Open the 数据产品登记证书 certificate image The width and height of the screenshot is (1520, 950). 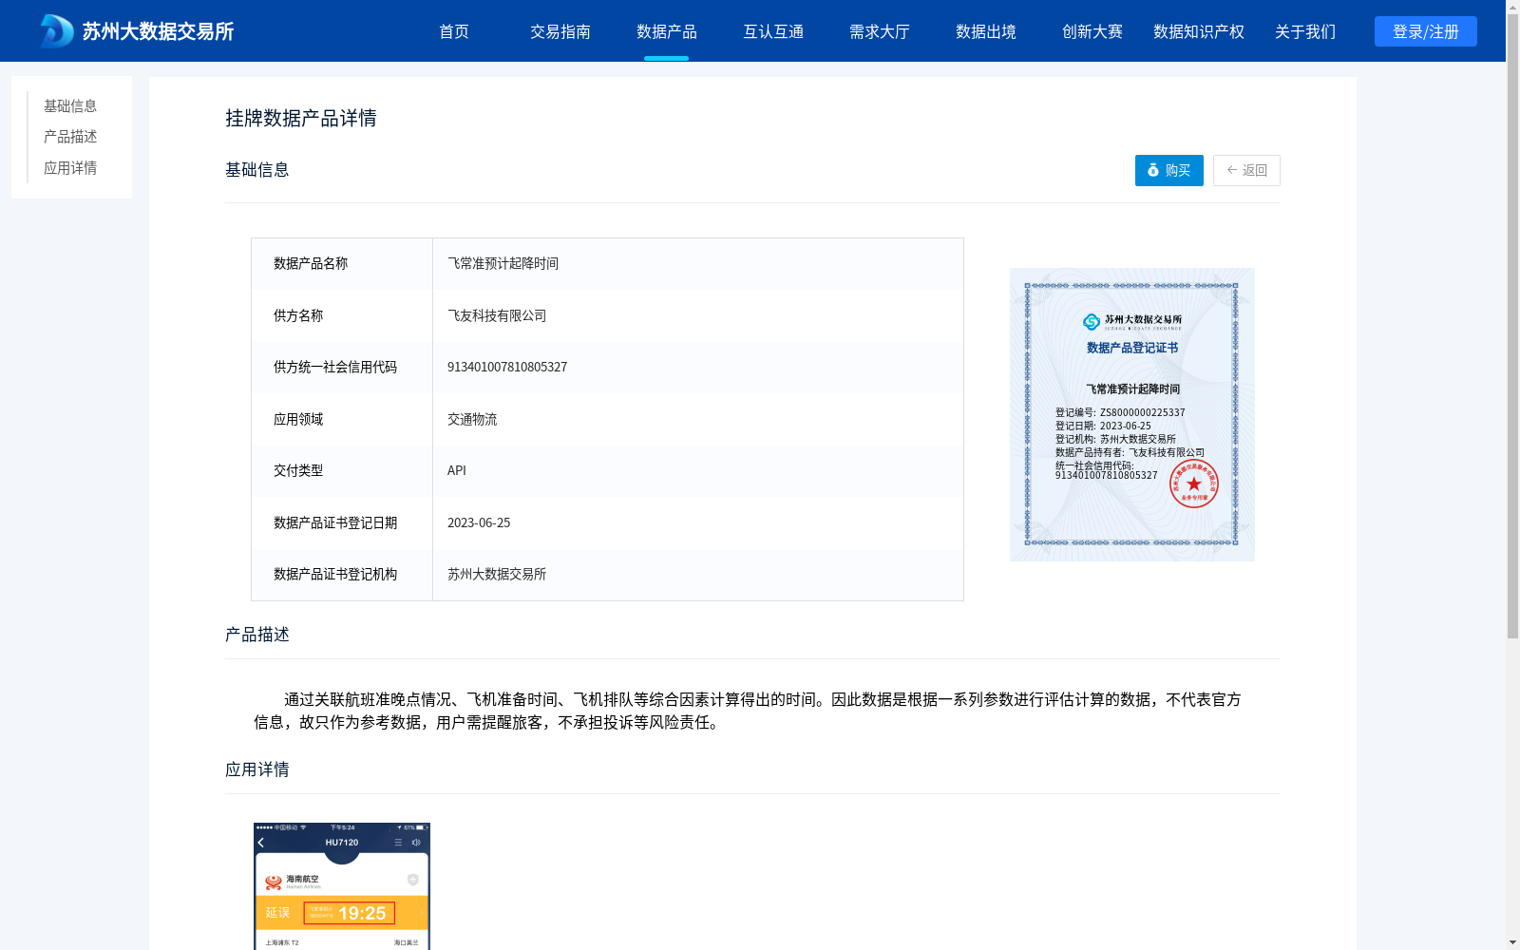[x=1132, y=414]
